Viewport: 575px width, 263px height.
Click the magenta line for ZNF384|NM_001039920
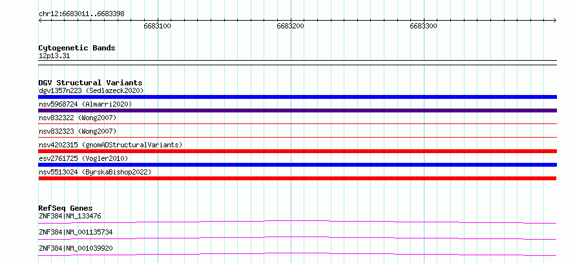click(x=297, y=254)
